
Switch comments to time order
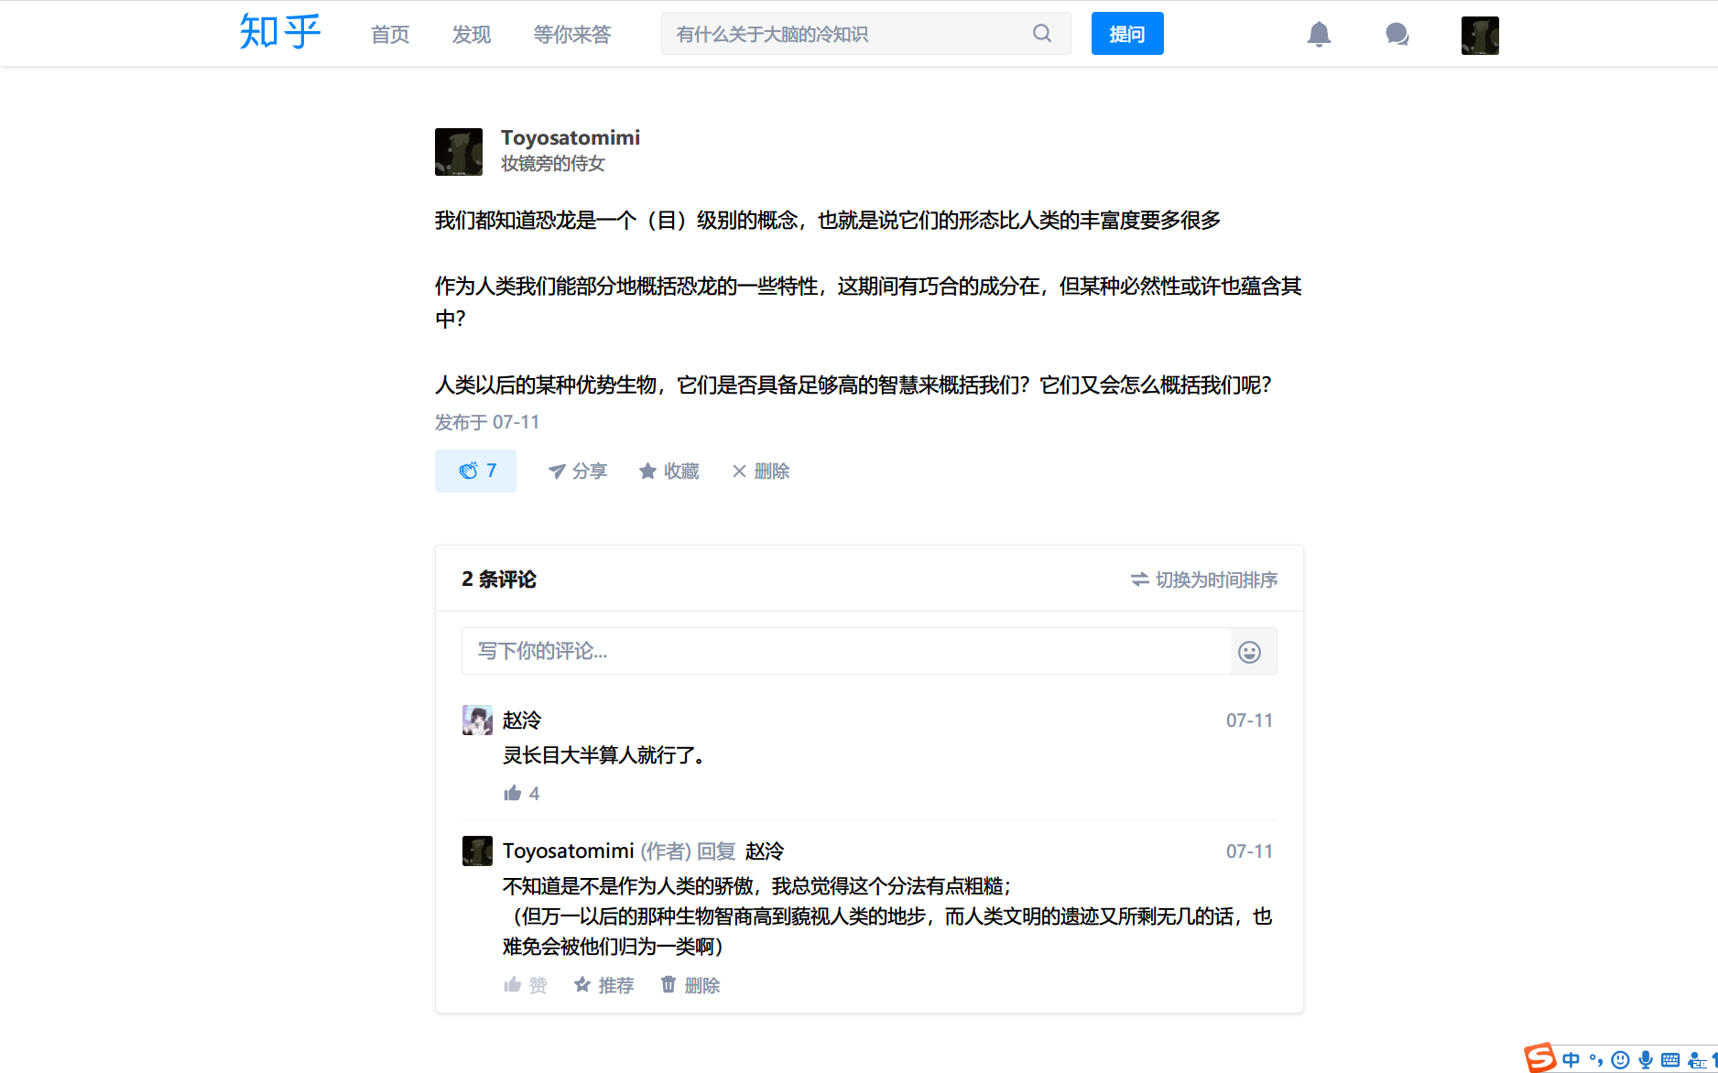[1203, 580]
